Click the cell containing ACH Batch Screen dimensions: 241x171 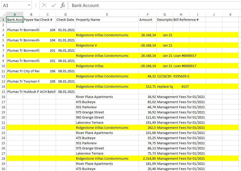coord(48,92)
